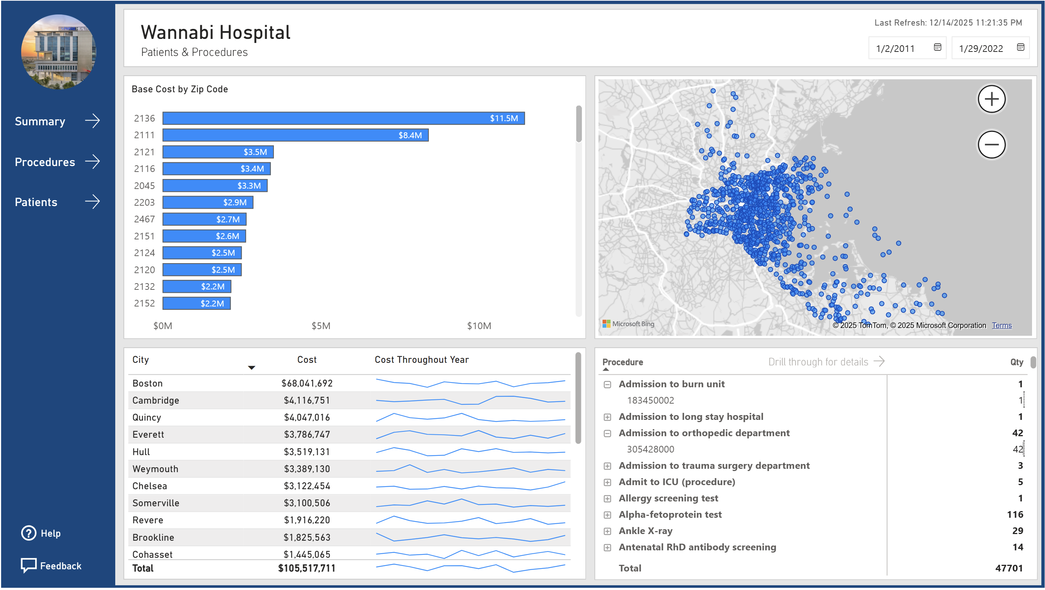Image resolution: width=1045 pixels, height=590 pixels.
Task: Collapse Admission to orthopedic department row
Action: coord(607,433)
